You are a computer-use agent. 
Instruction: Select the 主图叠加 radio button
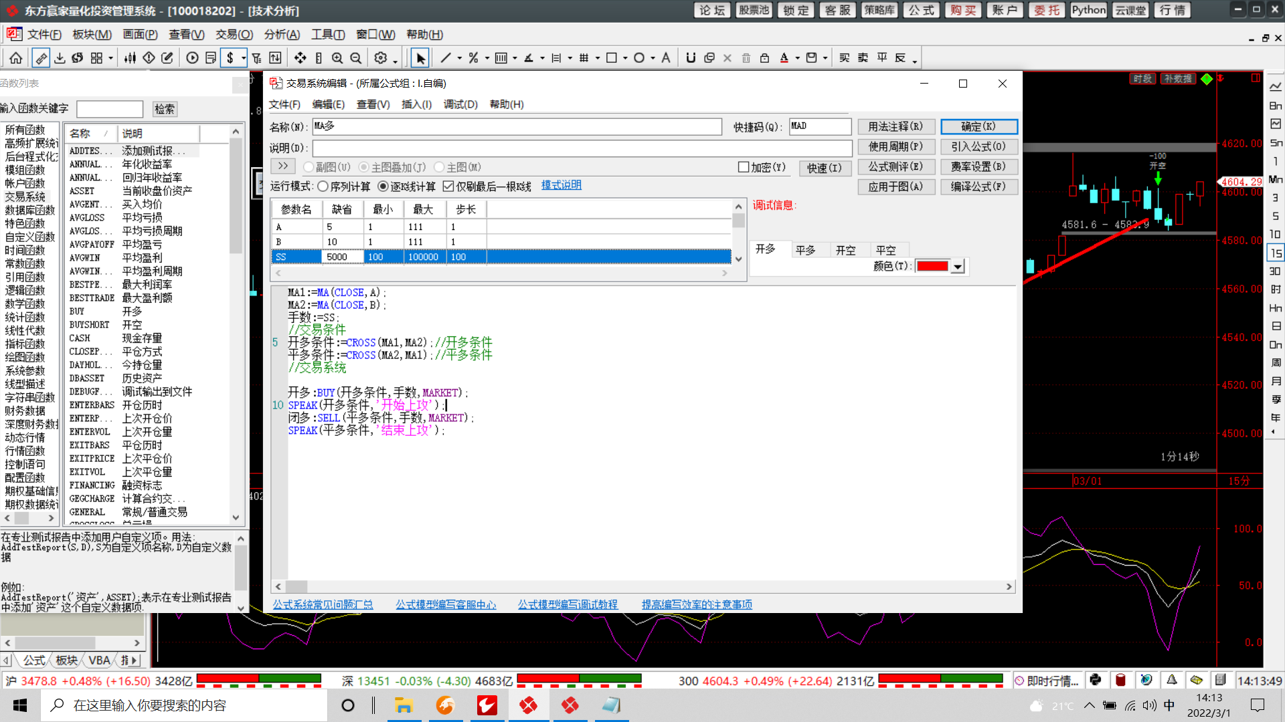tap(364, 167)
